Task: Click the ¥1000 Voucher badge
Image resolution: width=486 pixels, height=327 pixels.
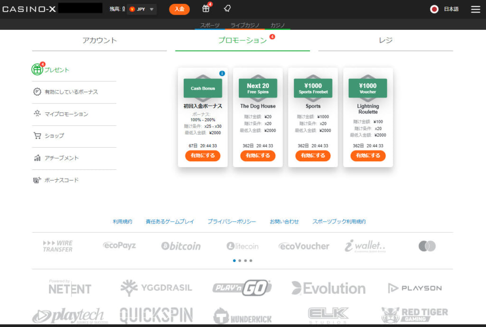Action: [368, 88]
